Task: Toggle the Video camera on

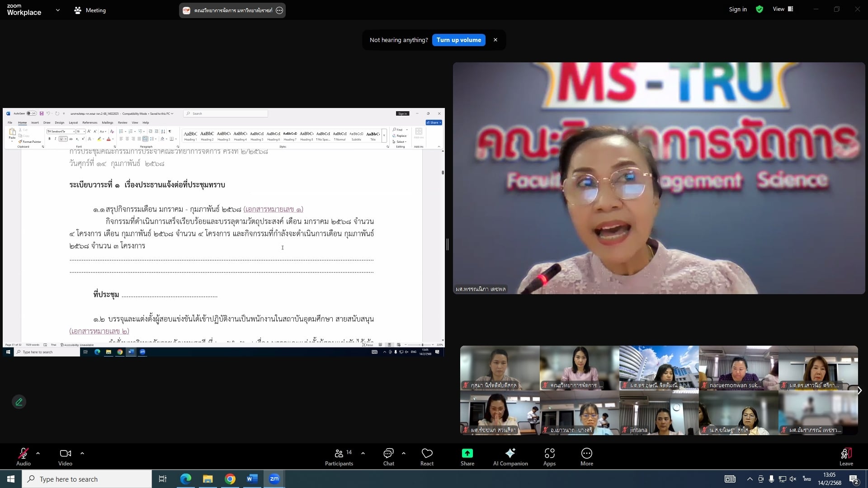Action: pyautogui.click(x=65, y=454)
